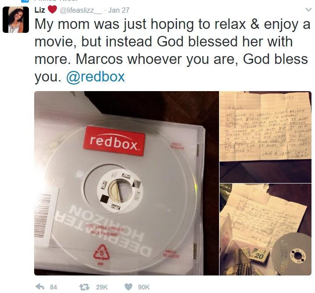Open the Jan 27 timestamp link
Screen dimensions: 315x293
[x=119, y=10]
